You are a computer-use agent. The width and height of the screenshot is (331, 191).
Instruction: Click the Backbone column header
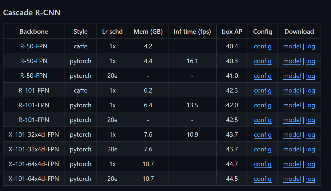point(34,32)
